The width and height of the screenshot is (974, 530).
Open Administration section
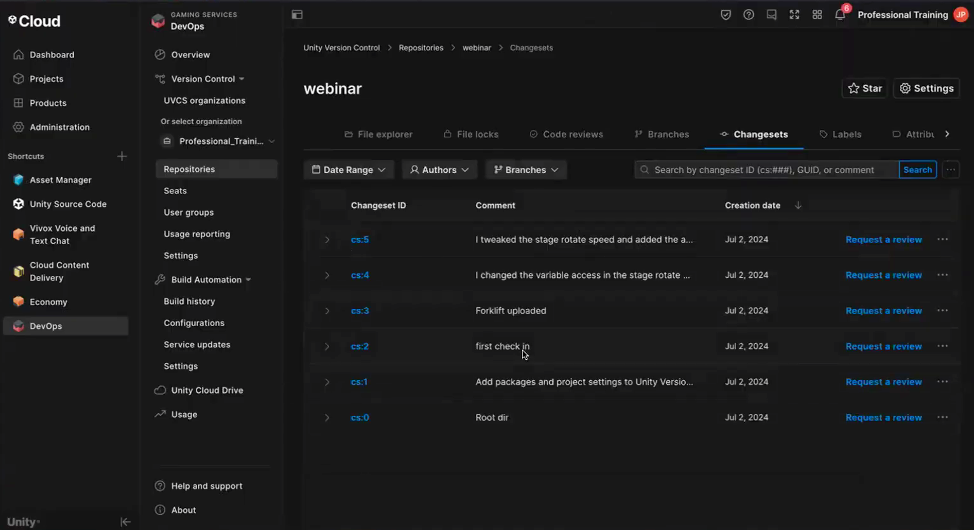coord(59,127)
